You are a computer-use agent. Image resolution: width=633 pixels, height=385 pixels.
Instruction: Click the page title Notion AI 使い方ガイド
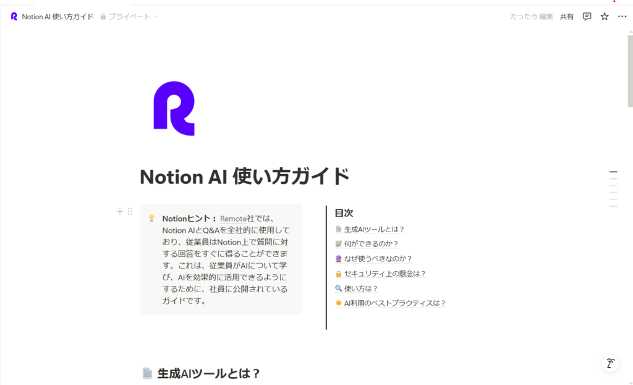coord(245,177)
